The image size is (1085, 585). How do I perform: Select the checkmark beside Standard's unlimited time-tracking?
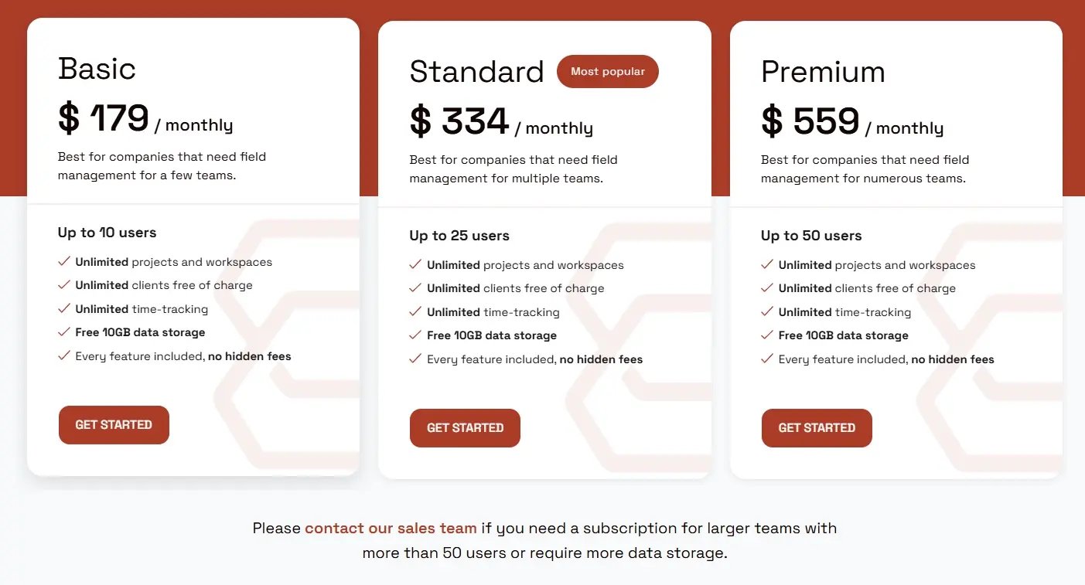[416, 311]
